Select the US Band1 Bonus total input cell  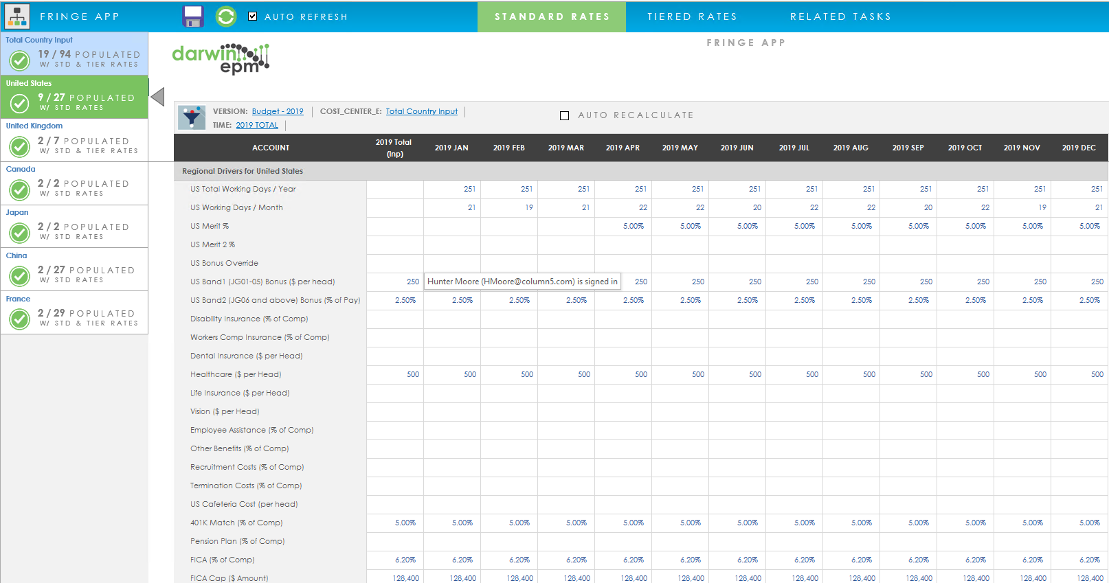coord(395,282)
